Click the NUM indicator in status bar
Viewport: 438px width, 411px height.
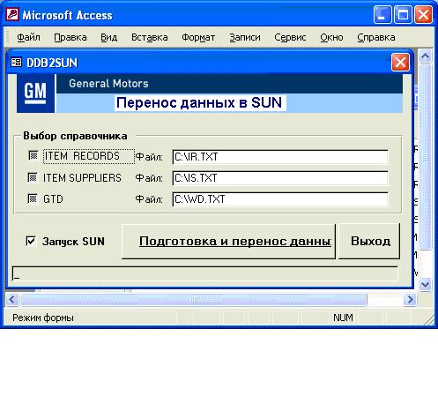343,318
